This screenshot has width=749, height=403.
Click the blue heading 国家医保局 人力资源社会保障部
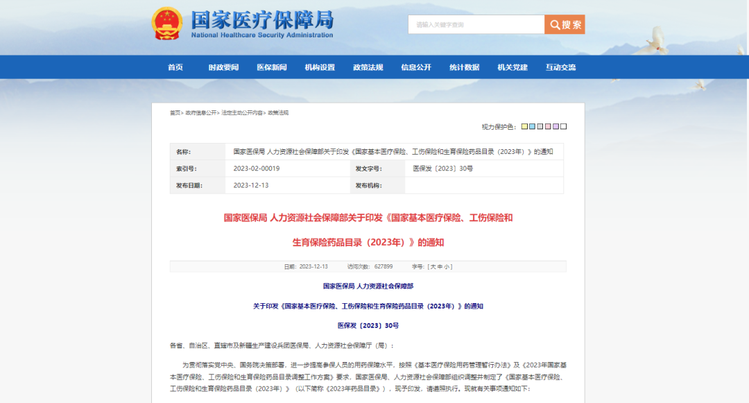click(x=368, y=286)
